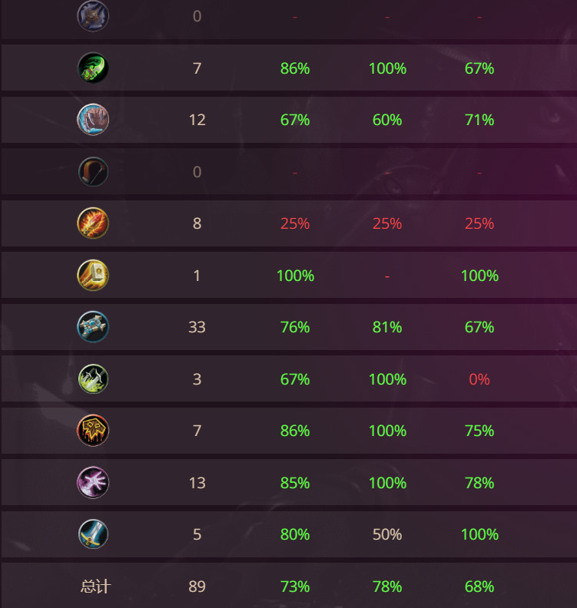Select the Druid claw class icon
The image size is (577, 608).
pos(93,120)
